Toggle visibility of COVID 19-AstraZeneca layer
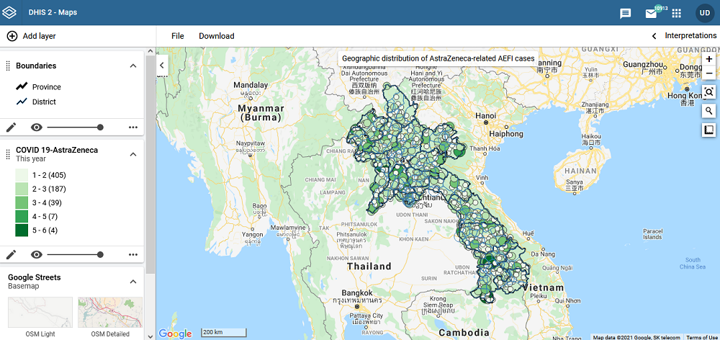This screenshot has height=340, width=720. (37, 254)
